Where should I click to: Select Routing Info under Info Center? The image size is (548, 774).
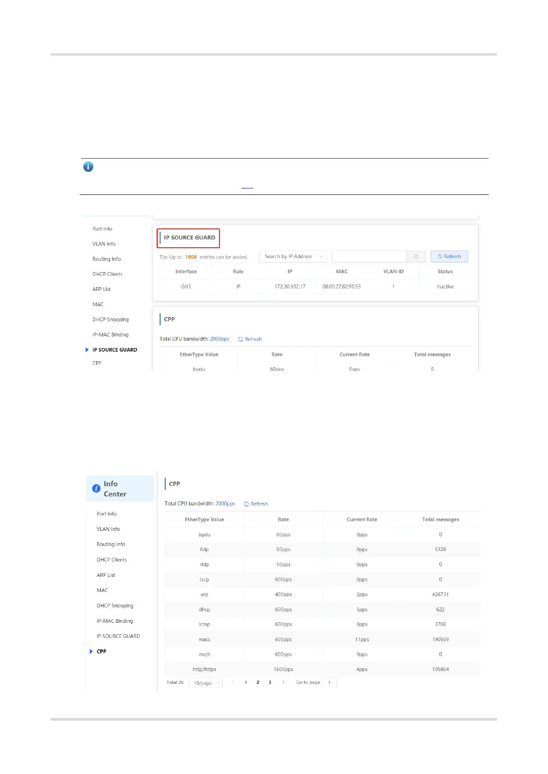click(110, 544)
